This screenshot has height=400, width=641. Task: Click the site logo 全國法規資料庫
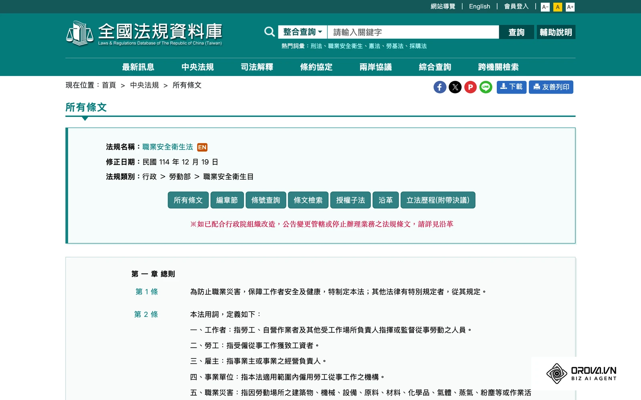[144, 33]
